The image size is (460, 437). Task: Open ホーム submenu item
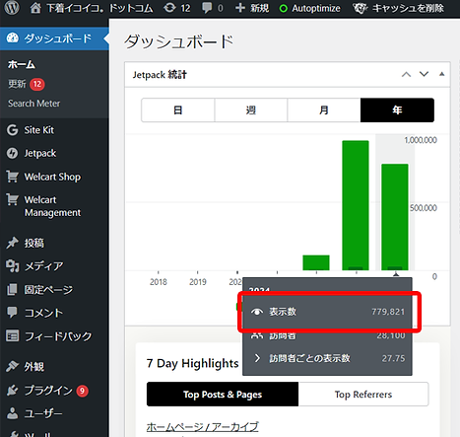coord(22,64)
